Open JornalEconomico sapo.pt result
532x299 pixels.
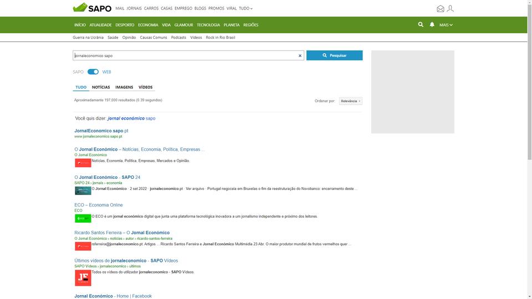(101, 131)
